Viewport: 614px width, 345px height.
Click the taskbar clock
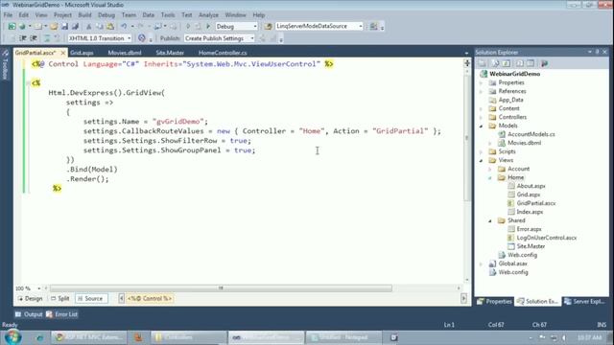[x=589, y=337]
